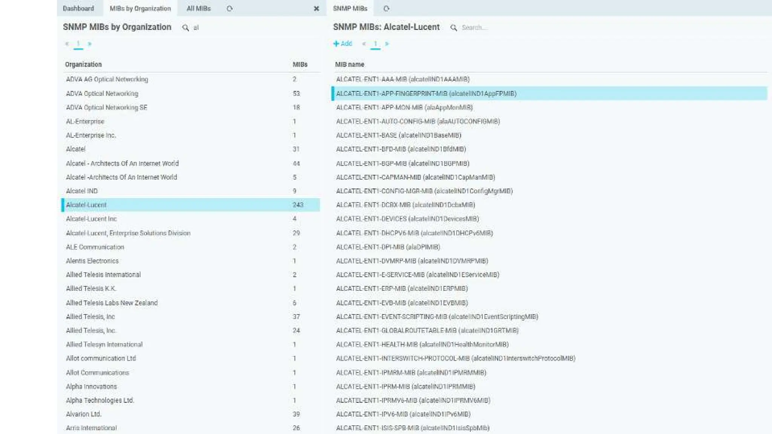Click the plus Add button
The image size is (772, 434).
click(x=342, y=44)
